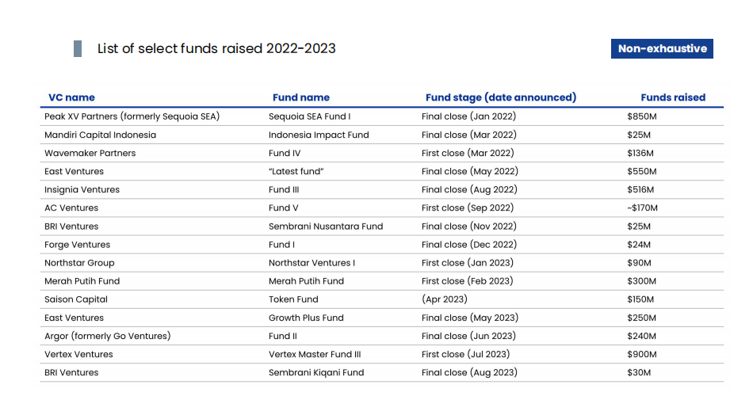Viewport: 753px width, 396px height.
Task: Click 'Final close (Aug 2022)' cell
Action: [470, 189]
